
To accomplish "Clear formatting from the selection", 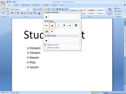I will tap(40, 9).
